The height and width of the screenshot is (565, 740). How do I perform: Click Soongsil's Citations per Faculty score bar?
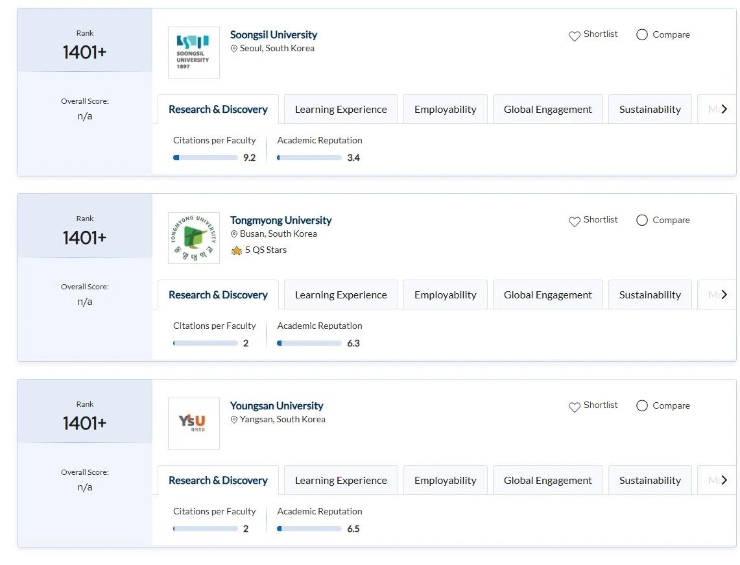[x=205, y=158]
